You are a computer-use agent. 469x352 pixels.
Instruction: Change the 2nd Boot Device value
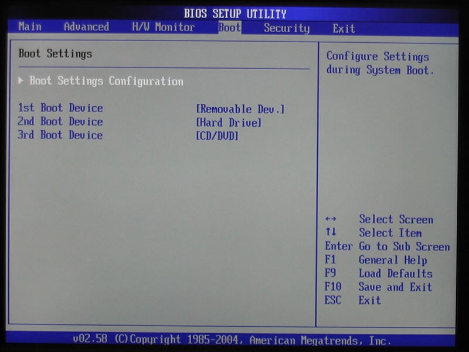click(x=229, y=122)
